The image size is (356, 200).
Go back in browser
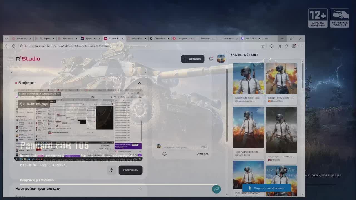pyautogui.click(x=7, y=46)
